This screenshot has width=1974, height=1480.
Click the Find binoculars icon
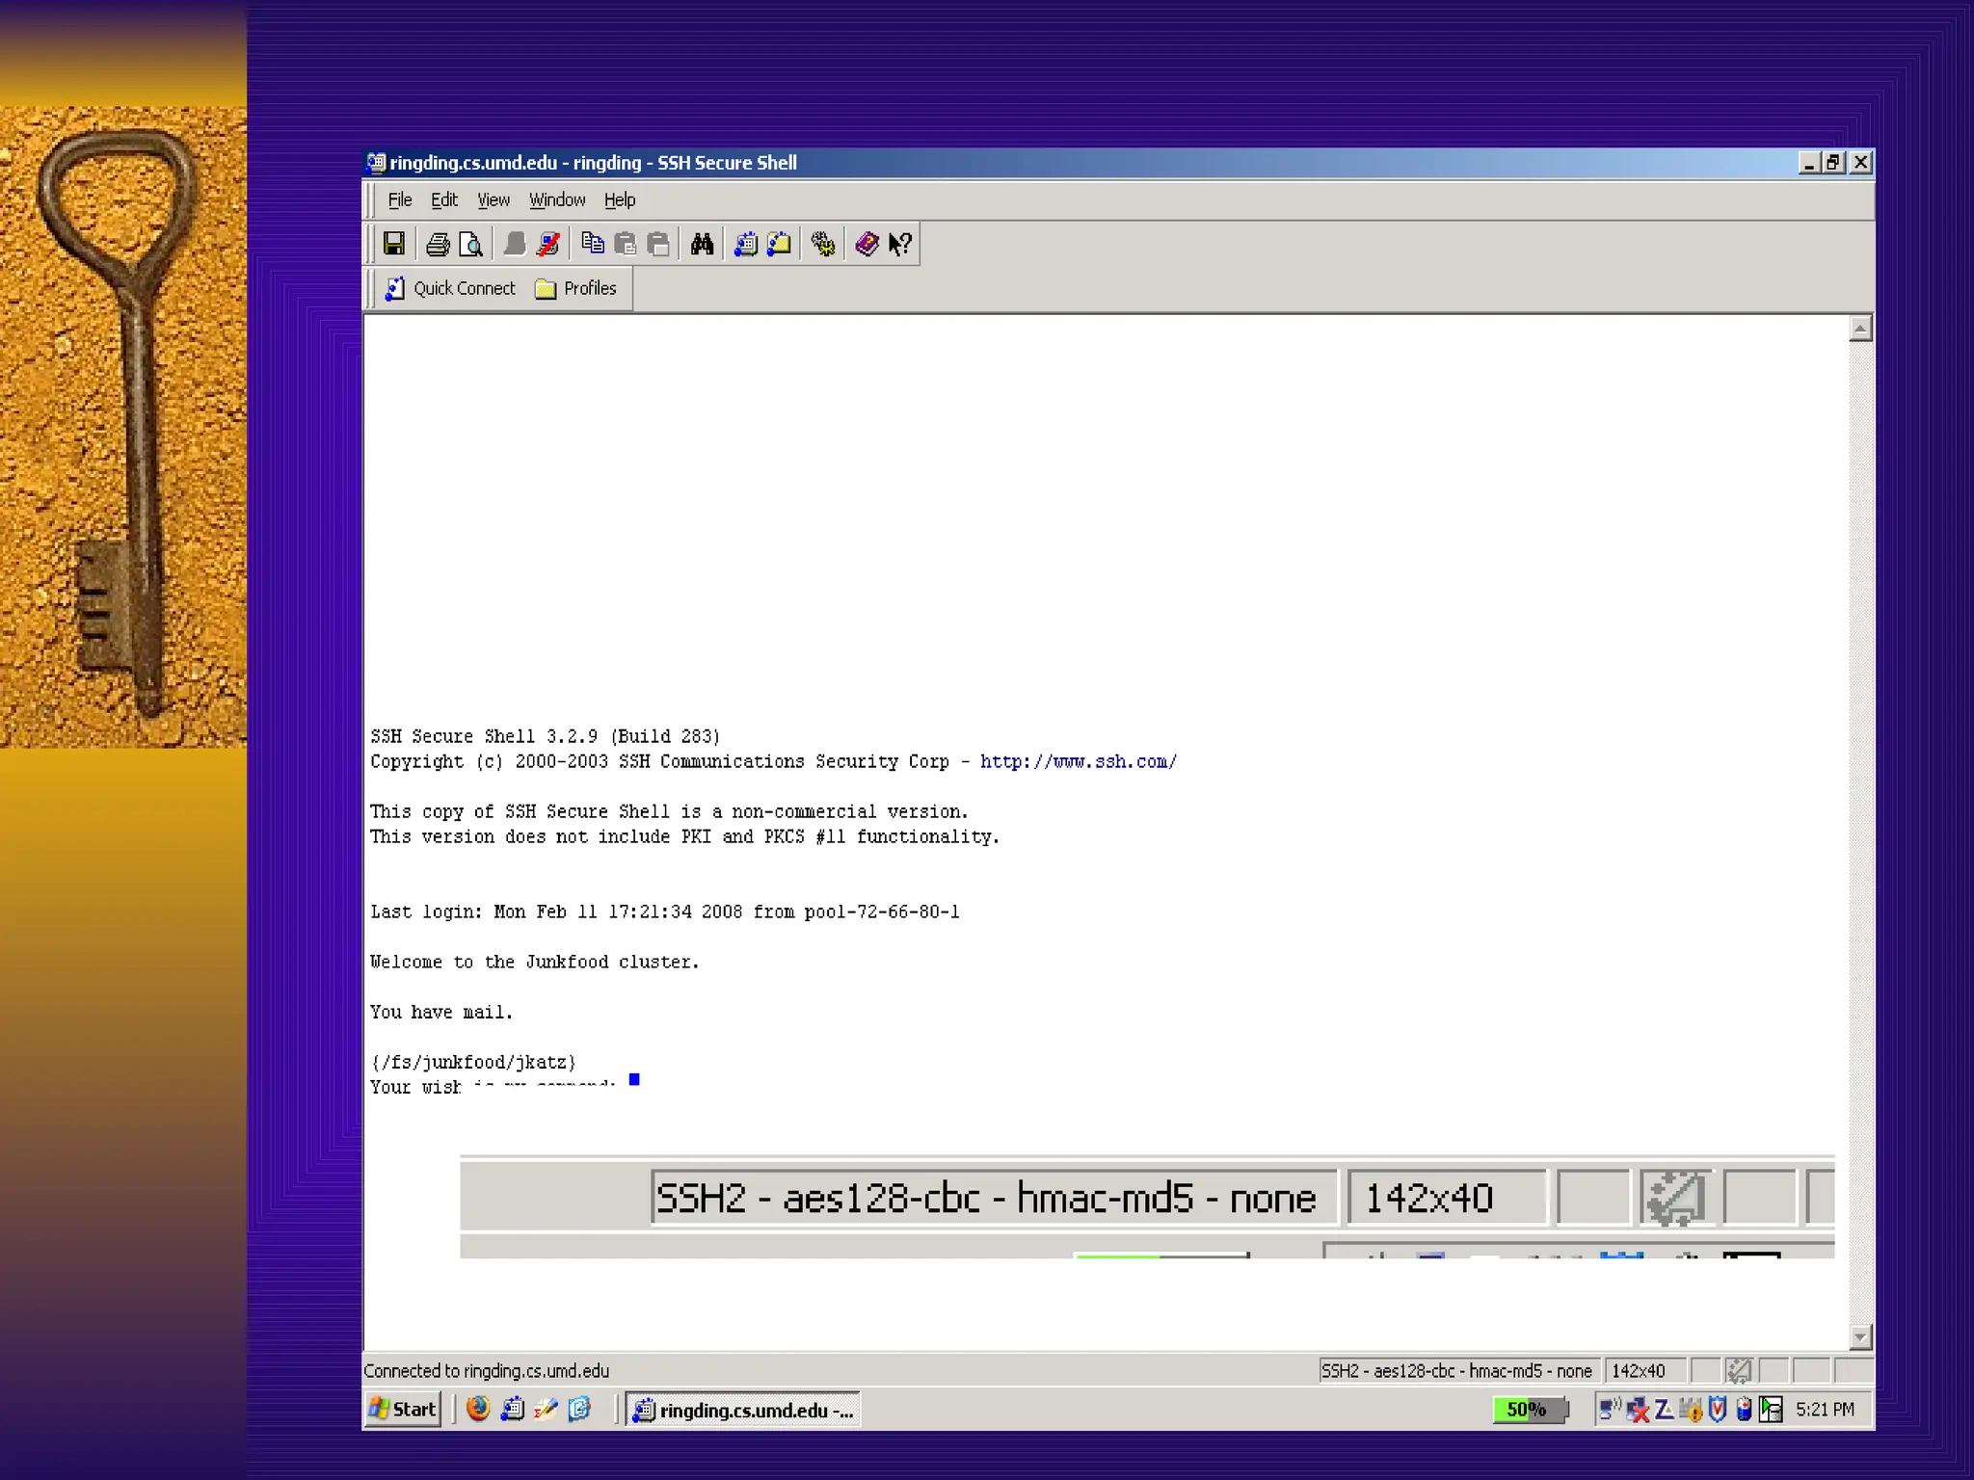point(702,244)
